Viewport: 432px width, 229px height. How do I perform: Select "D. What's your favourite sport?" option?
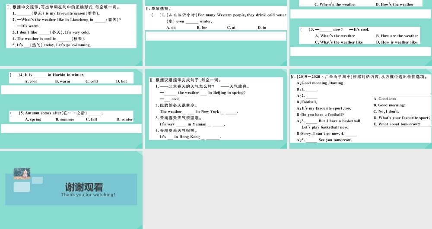402,118
